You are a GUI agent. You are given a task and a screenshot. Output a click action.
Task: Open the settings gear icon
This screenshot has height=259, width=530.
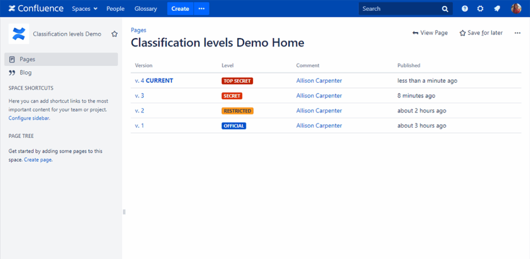pyautogui.click(x=480, y=9)
